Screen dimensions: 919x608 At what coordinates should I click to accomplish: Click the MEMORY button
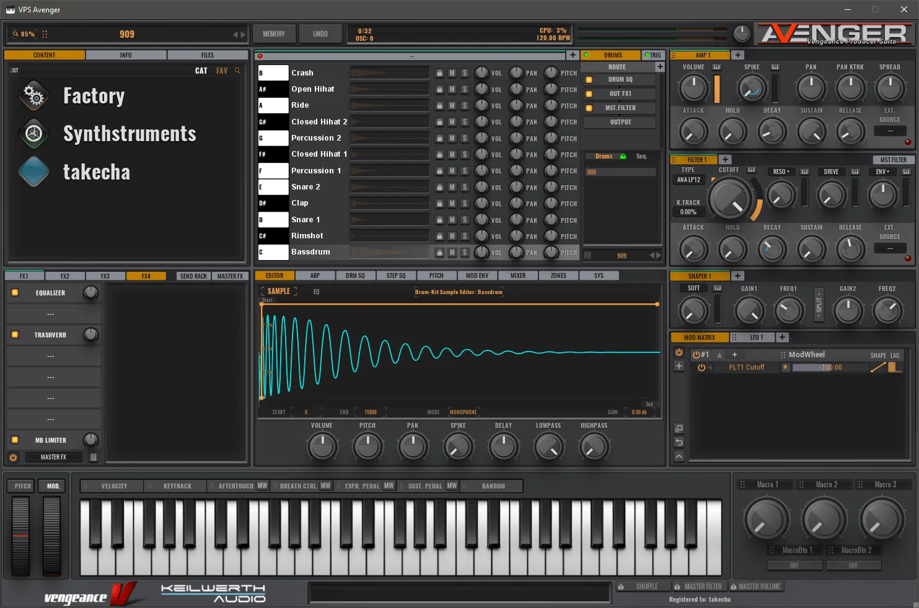[274, 34]
